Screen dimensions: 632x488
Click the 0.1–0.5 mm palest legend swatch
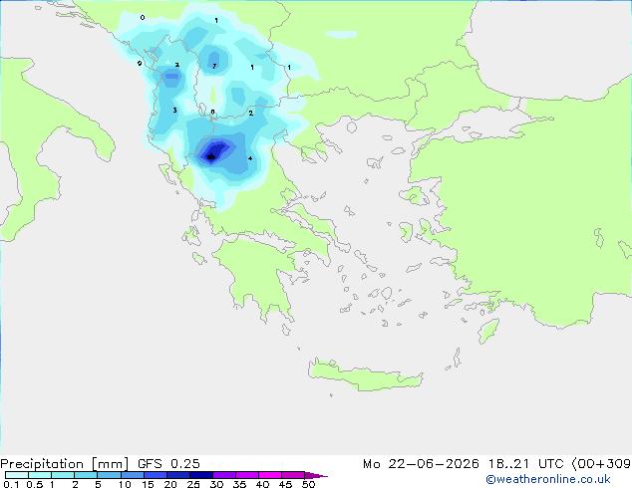[17, 475]
